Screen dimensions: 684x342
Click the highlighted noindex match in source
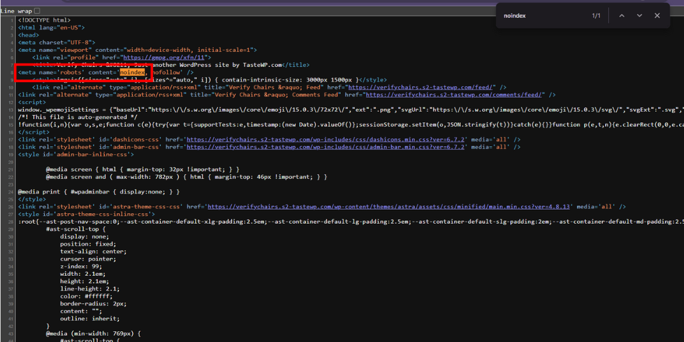point(132,72)
